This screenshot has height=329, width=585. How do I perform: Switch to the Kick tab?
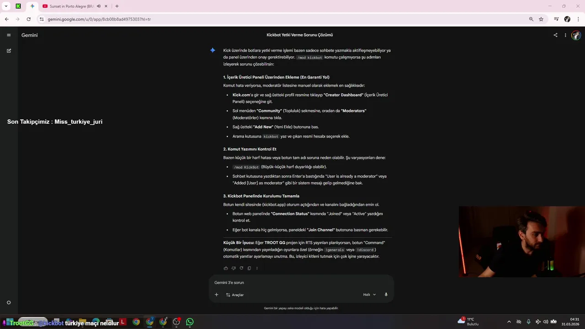18,6
